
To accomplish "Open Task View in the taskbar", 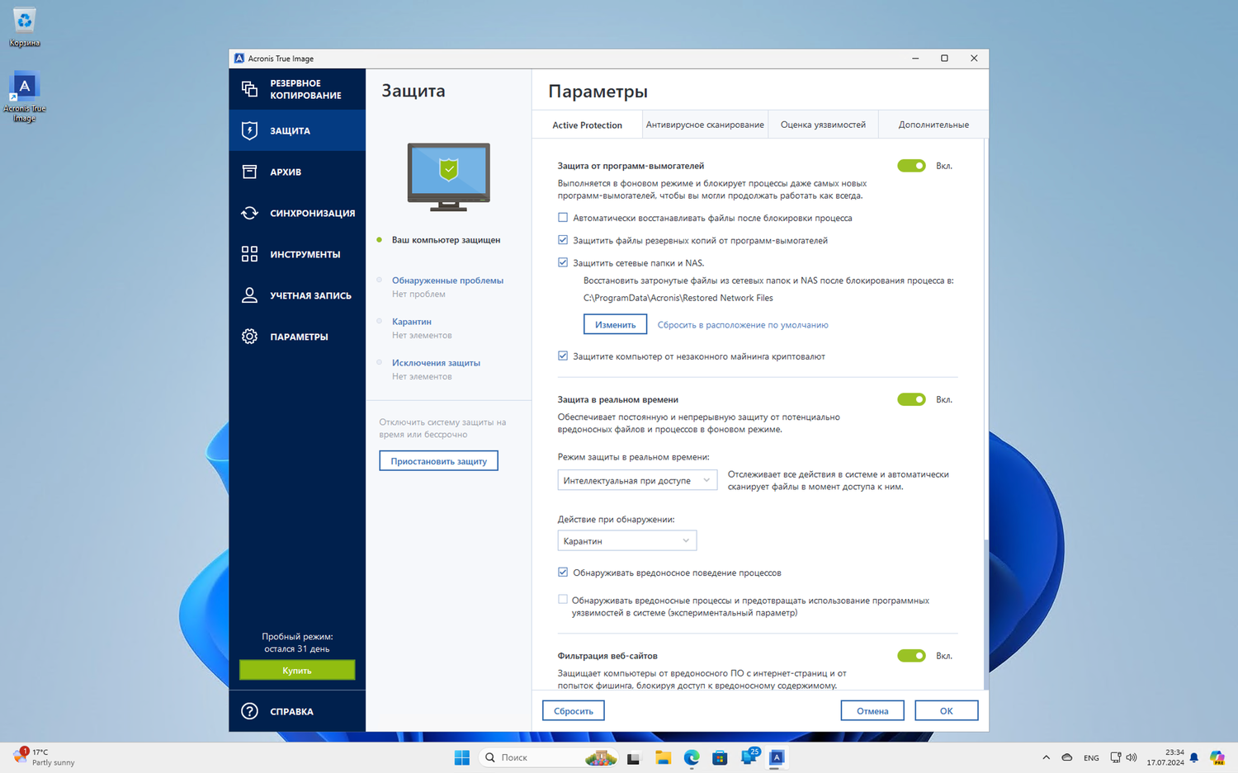I will coord(633,757).
